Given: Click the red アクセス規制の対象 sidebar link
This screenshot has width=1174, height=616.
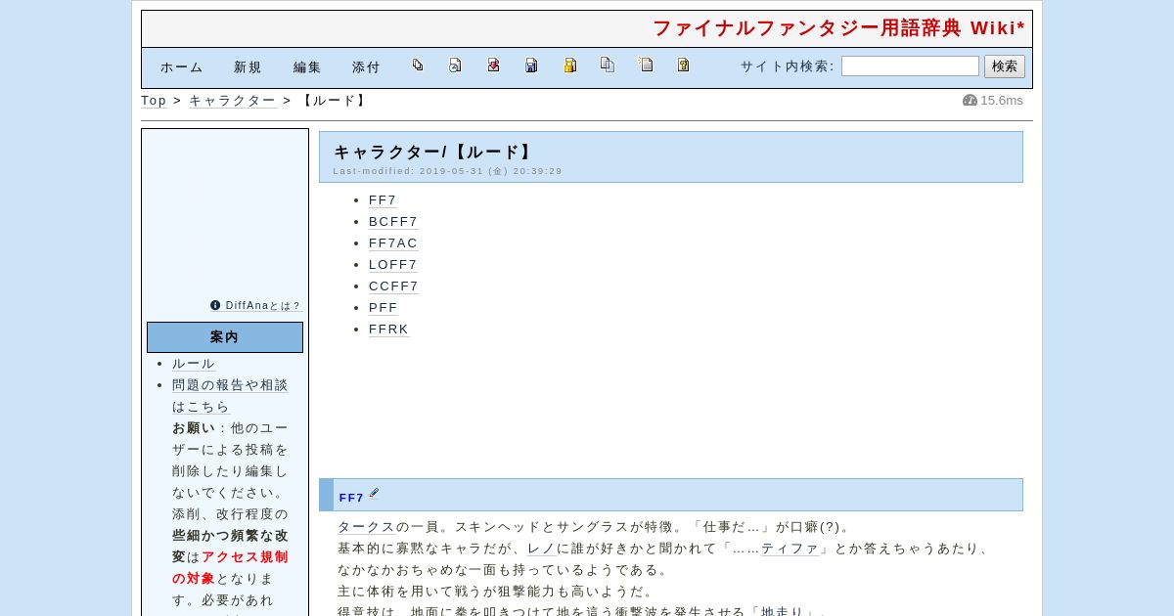Looking at the screenshot, I should pos(230,568).
